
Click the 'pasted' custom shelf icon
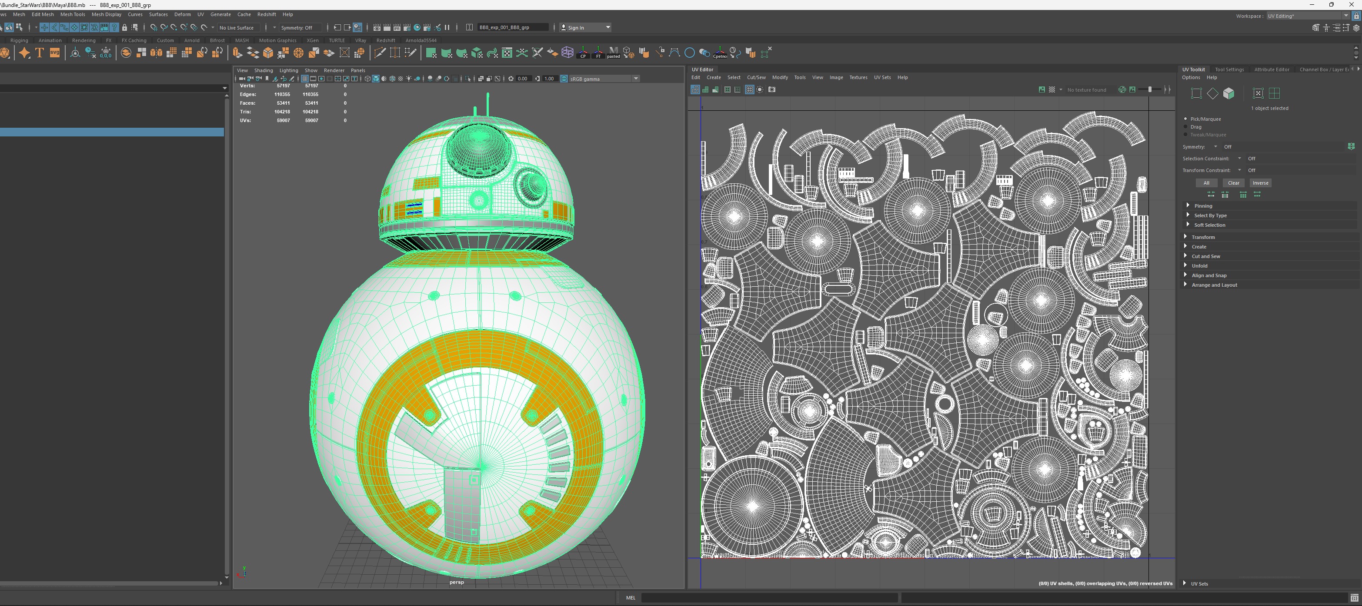click(x=613, y=53)
